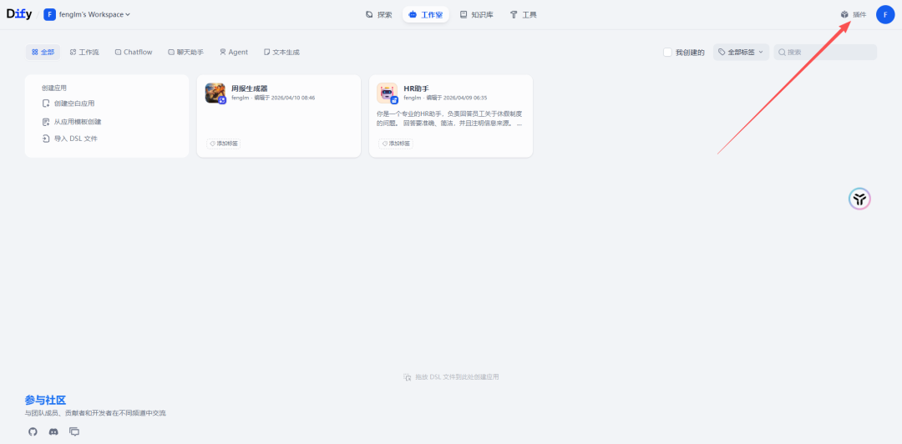Filter apps by 全部
The image size is (902, 444).
click(x=43, y=52)
